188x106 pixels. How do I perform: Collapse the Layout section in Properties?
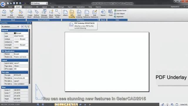pos(27,60)
